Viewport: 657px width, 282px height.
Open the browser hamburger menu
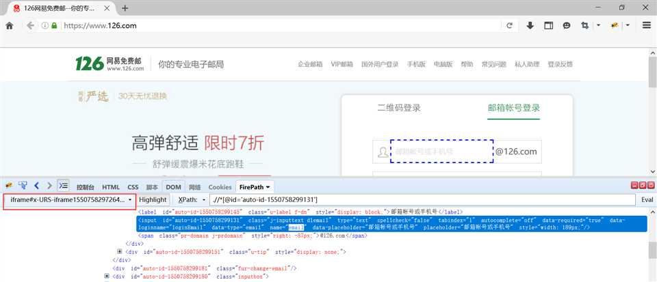(647, 25)
